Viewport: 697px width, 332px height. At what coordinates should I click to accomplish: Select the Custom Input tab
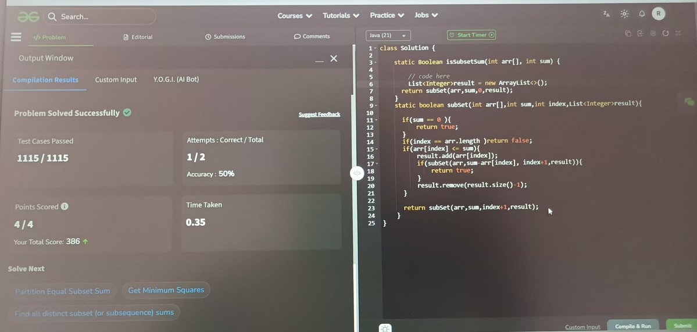coord(116,80)
